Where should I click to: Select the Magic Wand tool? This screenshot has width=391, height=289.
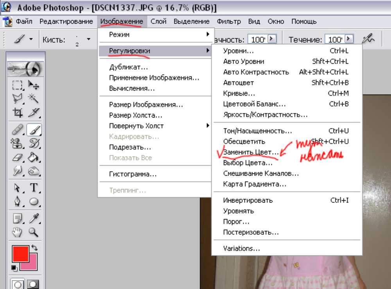pos(33,99)
